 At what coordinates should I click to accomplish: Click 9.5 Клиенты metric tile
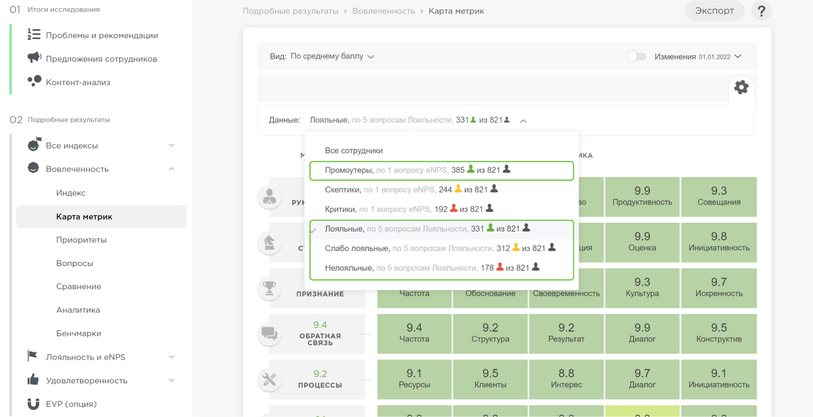coord(490,379)
